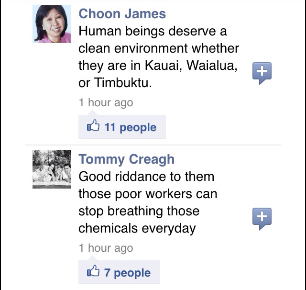306x290 pixels.
Task: Click the divider line between the two comments
Action: (179, 145)
